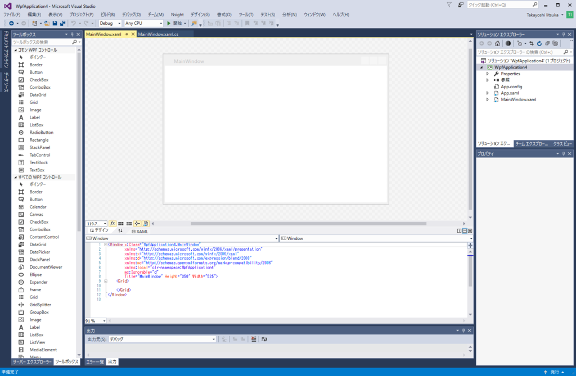Click the feedback notification filter icon

(x=449, y=4)
